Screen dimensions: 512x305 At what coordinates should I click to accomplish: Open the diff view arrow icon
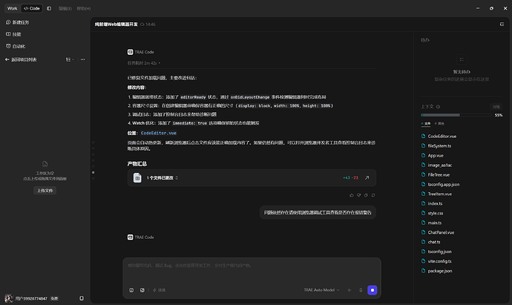point(367,177)
